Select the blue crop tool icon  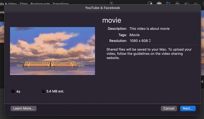pos(168,3)
